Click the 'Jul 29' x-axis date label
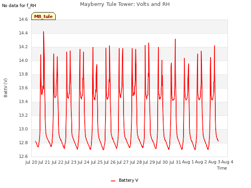 tap(149, 162)
